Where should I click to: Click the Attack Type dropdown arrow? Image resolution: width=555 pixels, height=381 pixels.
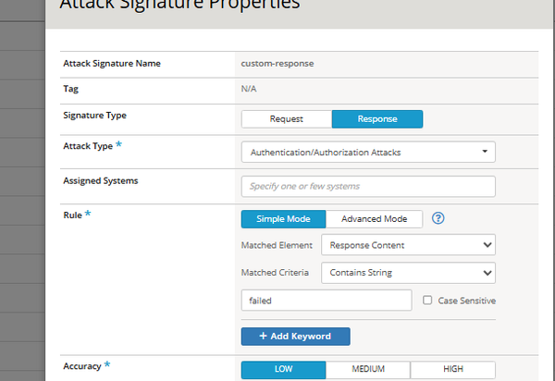(x=485, y=152)
